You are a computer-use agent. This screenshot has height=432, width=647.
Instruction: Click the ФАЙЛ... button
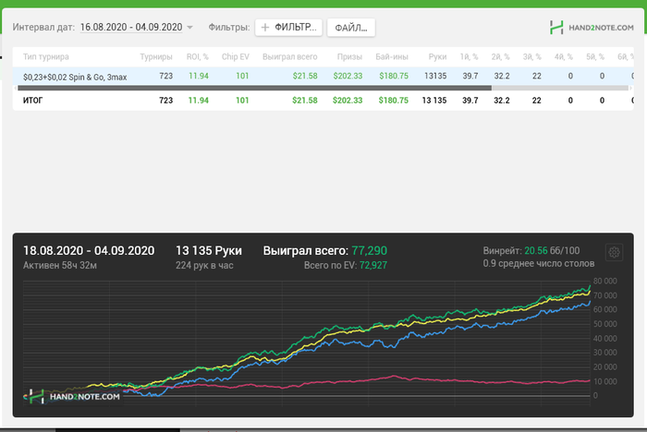pos(351,28)
